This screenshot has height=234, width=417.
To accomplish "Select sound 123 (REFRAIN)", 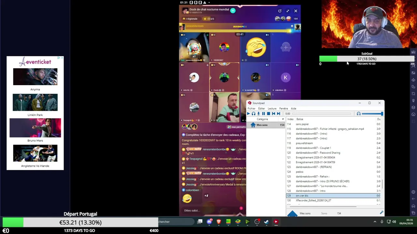I will coord(333,167).
